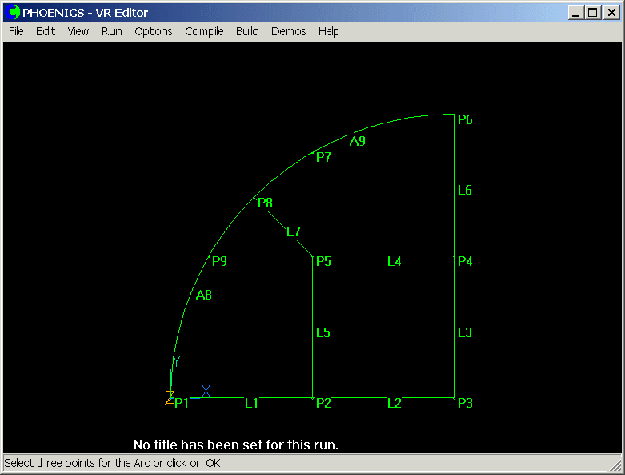625x475 pixels.
Task: Pick arc A9 label
Action: 357,142
